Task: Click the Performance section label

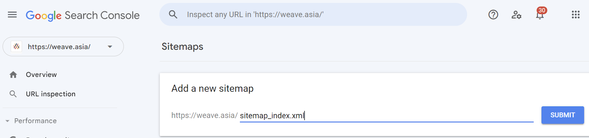Action: coord(36,121)
